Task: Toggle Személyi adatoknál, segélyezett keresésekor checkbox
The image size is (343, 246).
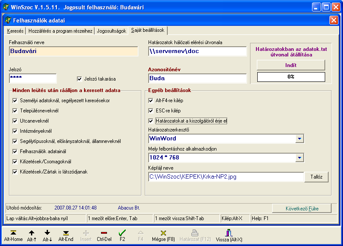Action: [x=15, y=101]
